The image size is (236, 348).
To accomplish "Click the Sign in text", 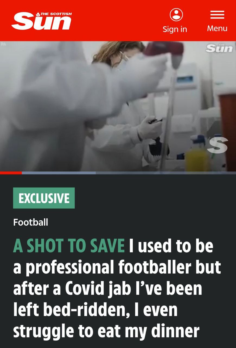I will click(x=175, y=29).
